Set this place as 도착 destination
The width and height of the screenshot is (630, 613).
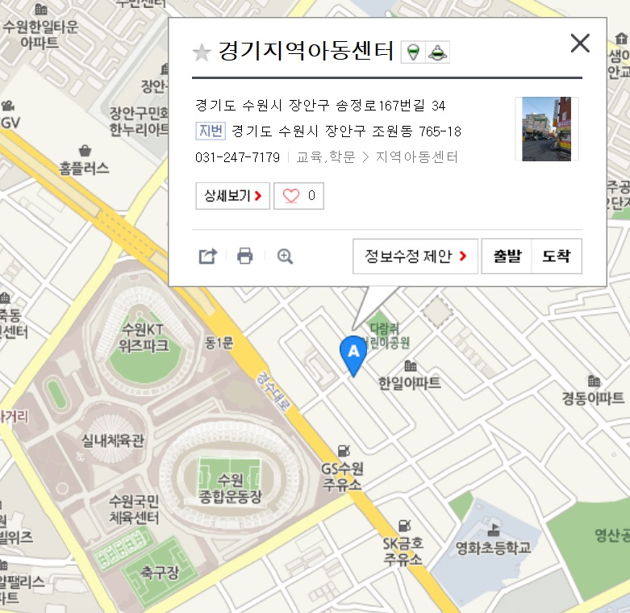[x=557, y=256]
